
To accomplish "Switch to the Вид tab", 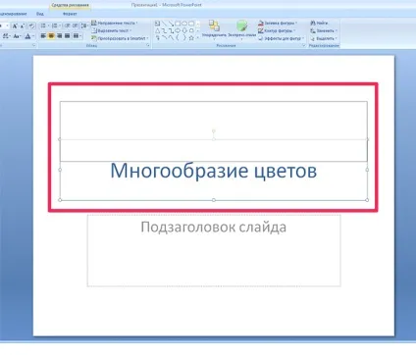I will pos(40,14).
